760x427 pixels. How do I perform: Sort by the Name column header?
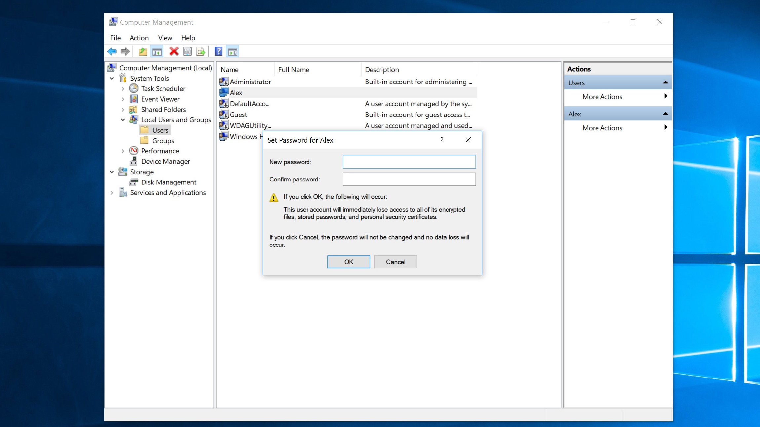246,70
